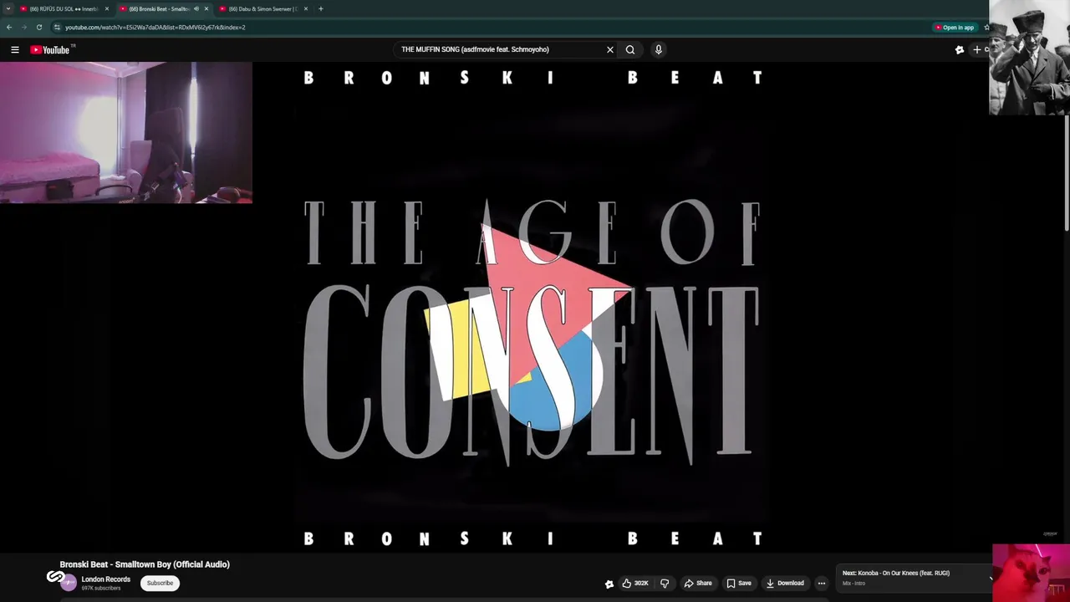Go to YouTube home via logo
This screenshot has height=602, width=1070.
(x=51, y=50)
